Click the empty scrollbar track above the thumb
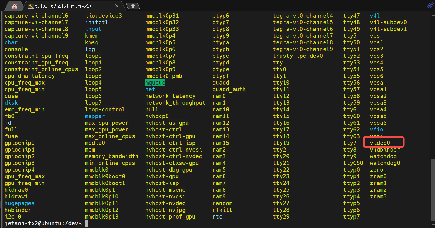435x228 pixels. (433, 84)
